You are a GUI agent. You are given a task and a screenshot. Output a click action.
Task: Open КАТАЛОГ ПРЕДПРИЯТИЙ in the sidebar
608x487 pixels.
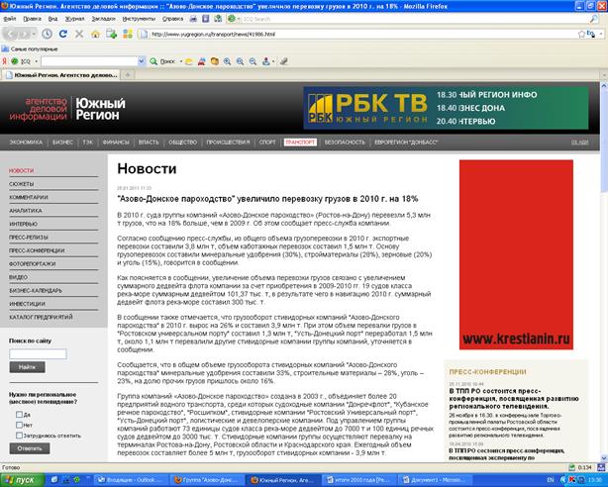click(42, 317)
